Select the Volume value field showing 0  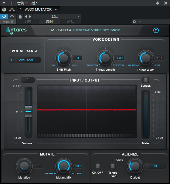[28, 80]
